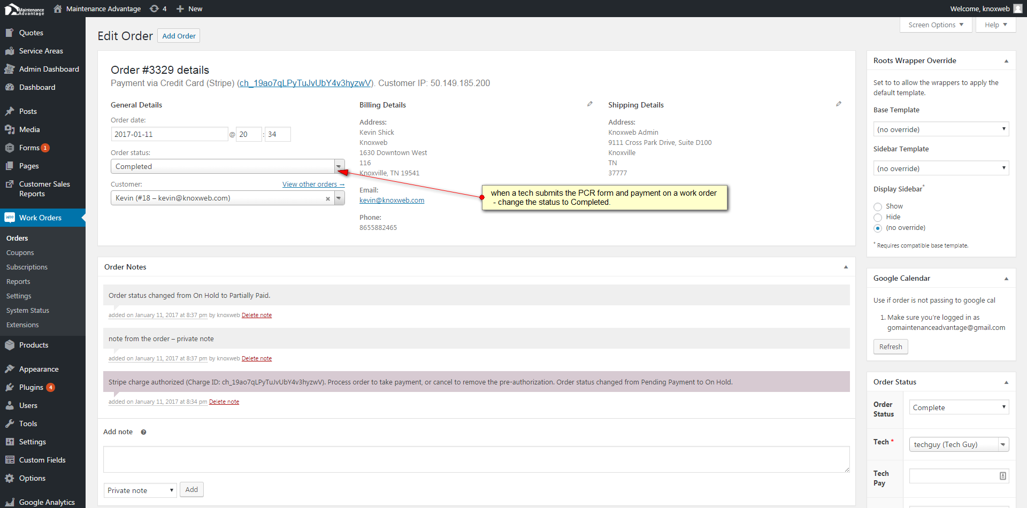
Task: Open the Base Template override dropdown
Action: (941, 129)
